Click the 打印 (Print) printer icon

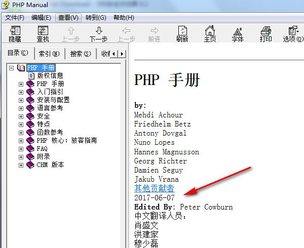tap(266, 30)
